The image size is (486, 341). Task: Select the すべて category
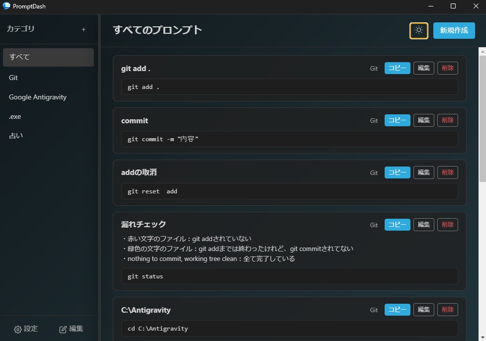(x=48, y=57)
